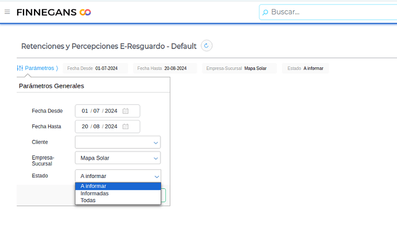Open the Fecha Hasta calendar picker
Image resolution: width=397 pixels, height=231 pixels.
pos(125,126)
